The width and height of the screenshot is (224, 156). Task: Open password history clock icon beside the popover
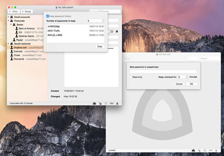click(112, 32)
